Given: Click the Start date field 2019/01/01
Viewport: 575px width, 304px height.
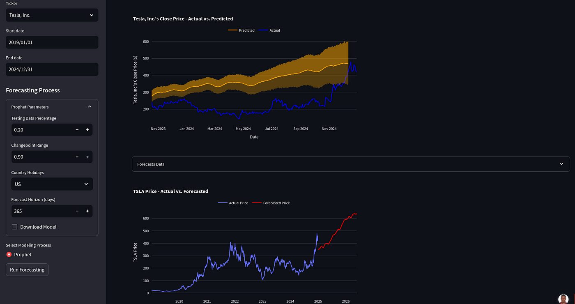Looking at the screenshot, I should [52, 42].
